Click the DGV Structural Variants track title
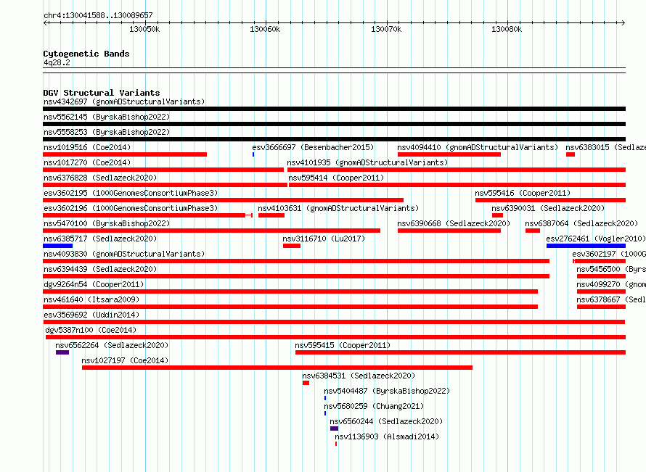The height and width of the screenshot is (472, 646). [x=102, y=93]
